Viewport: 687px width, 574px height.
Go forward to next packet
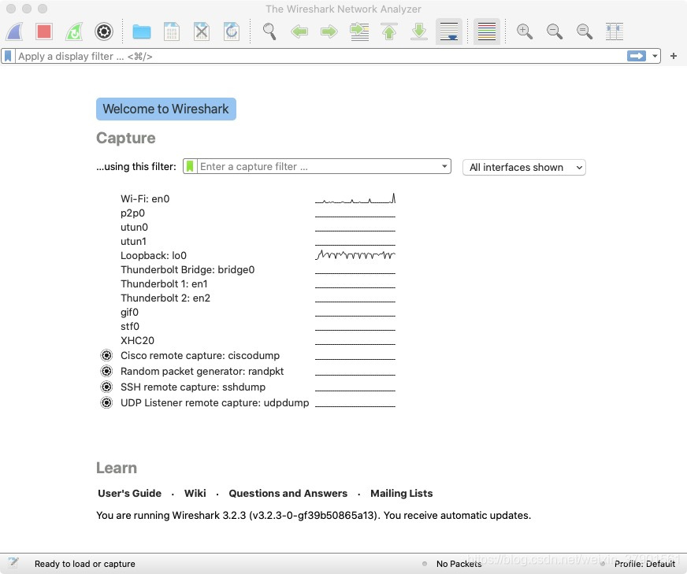[329, 31]
